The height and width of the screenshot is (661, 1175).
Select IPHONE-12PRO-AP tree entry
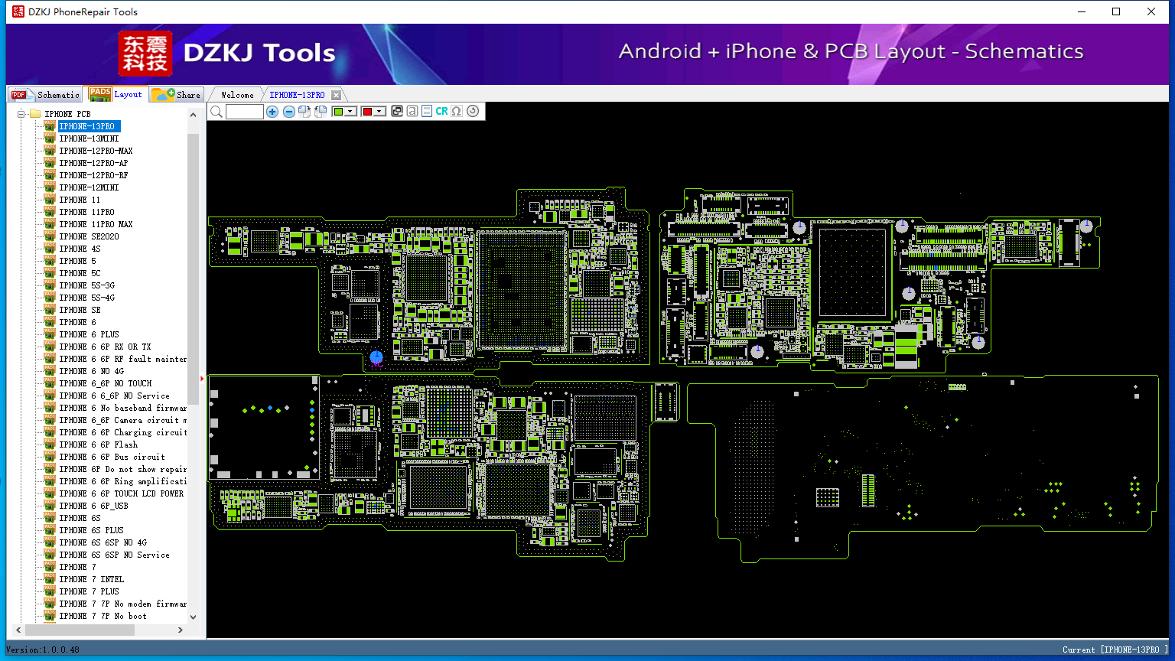point(93,163)
